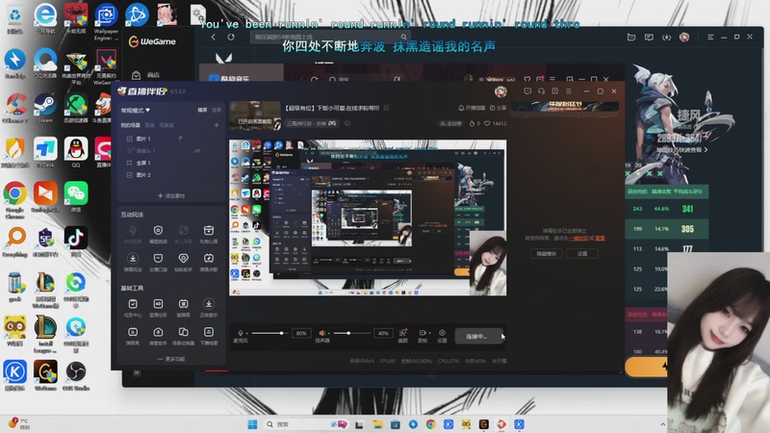Open the game category tag dropdown
This screenshot has height=433, width=770.
pos(312,124)
